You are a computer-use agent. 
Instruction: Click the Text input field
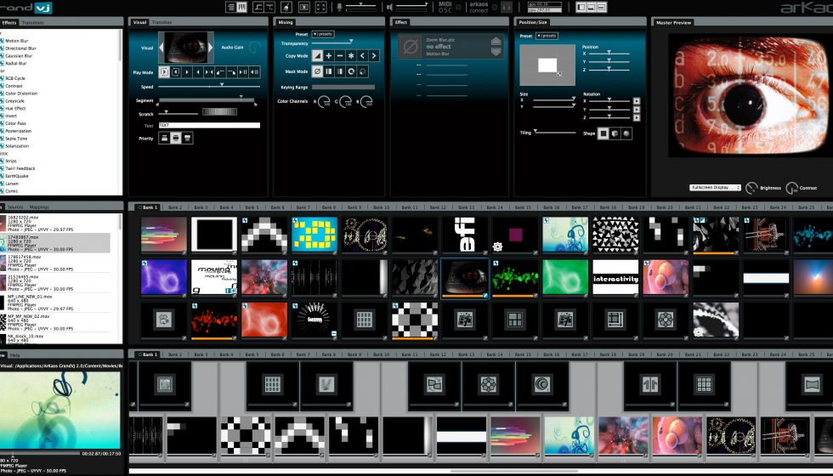click(x=209, y=126)
